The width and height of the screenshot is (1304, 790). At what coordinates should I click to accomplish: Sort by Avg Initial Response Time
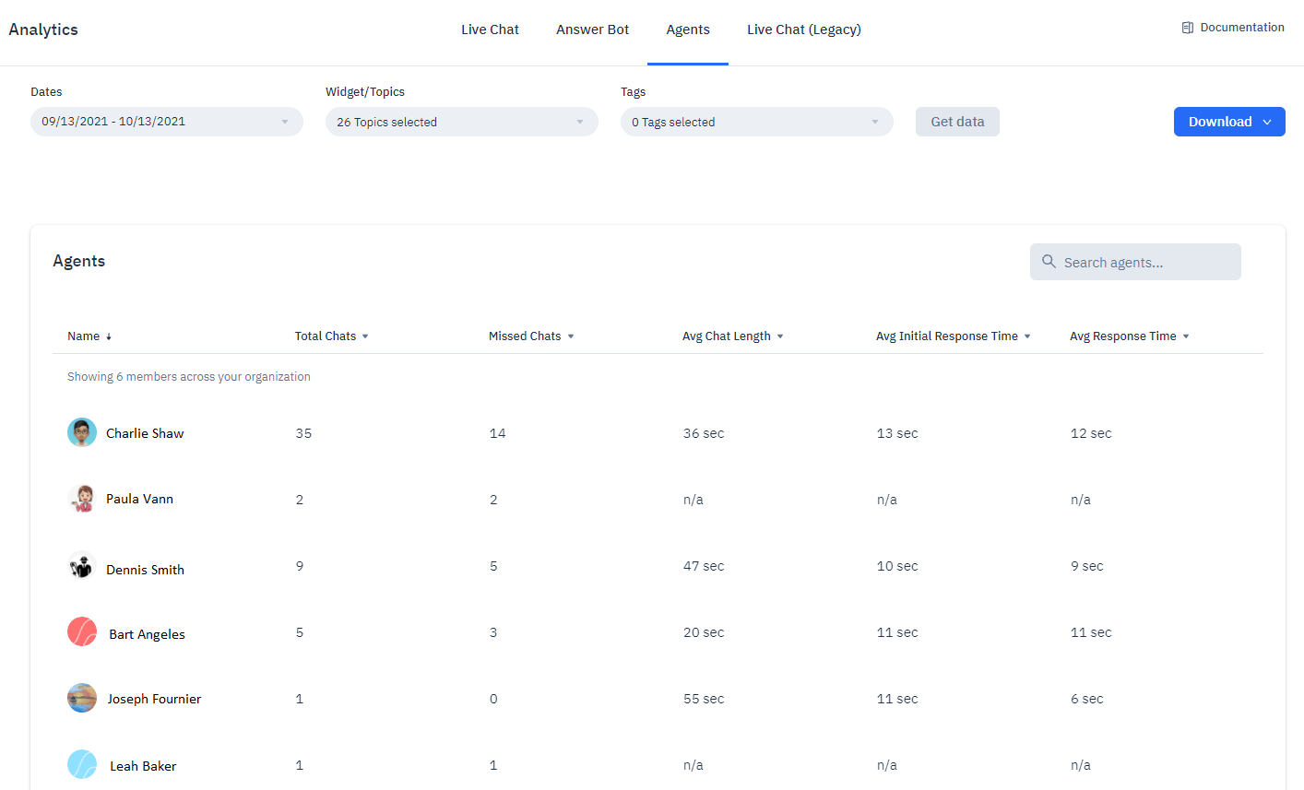click(x=954, y=336)
